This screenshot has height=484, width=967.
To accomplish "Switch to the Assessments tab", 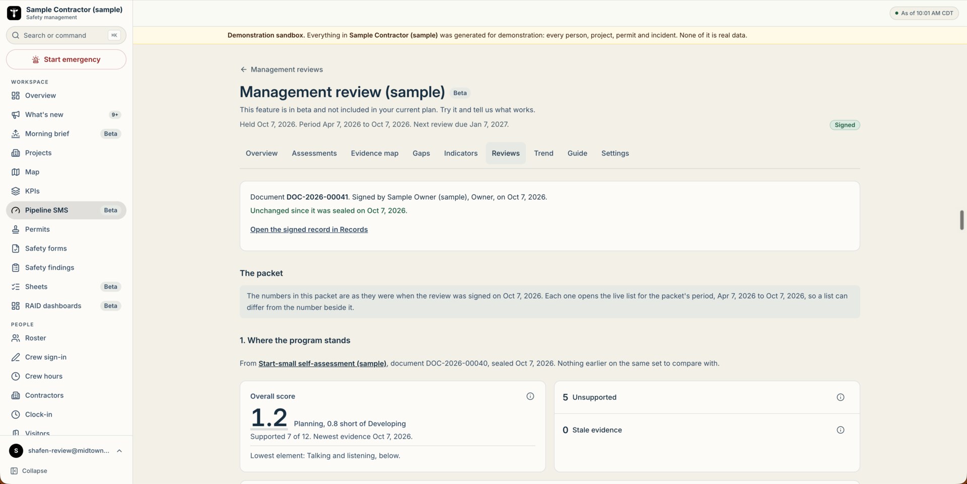I will (314, 153).
